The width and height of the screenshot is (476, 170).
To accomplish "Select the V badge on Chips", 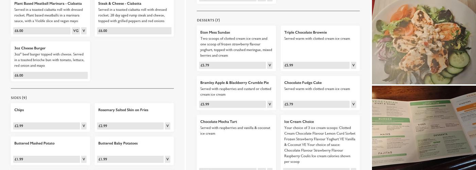I will click(84, 126).
